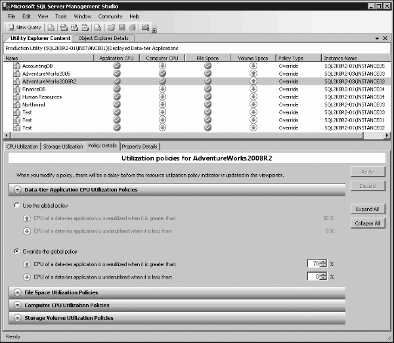Open the Window menu
The height and width of the screenshot is (343, 394).
coord(83,16)
